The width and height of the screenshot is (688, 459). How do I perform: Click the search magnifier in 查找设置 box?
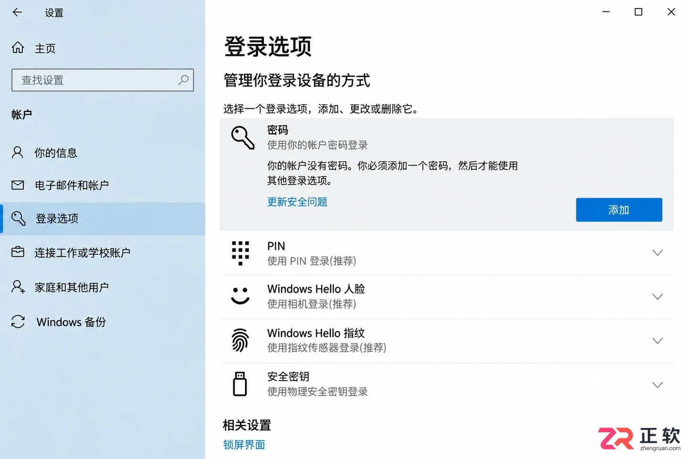[x=183, y=80]
